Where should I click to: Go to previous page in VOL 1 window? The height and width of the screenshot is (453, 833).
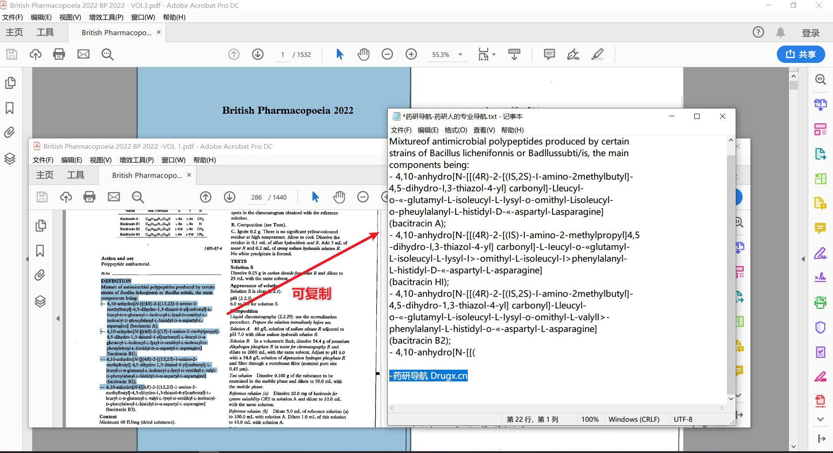(206, 197)
